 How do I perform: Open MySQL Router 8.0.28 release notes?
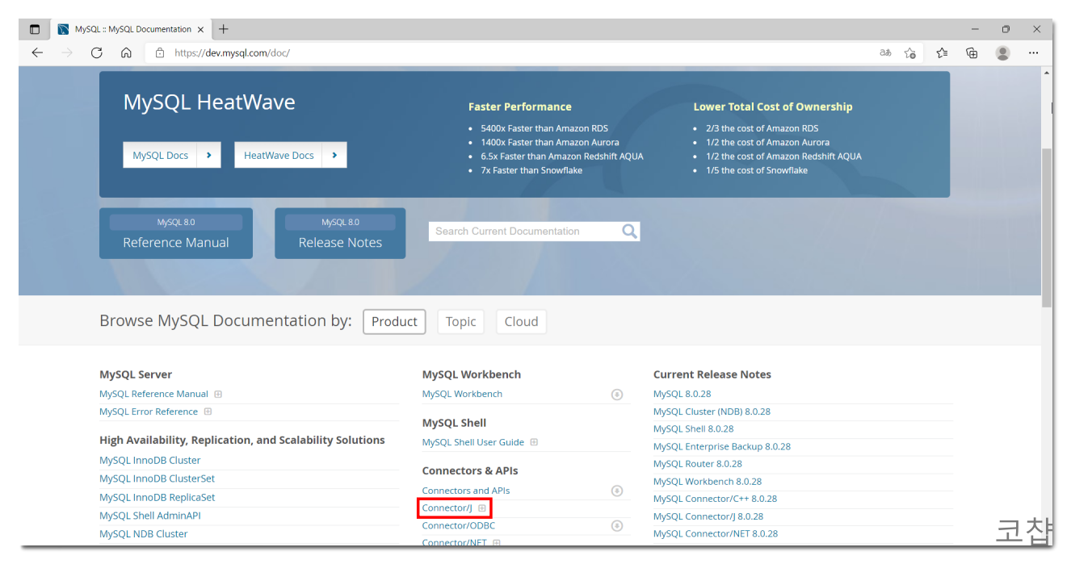698,464
